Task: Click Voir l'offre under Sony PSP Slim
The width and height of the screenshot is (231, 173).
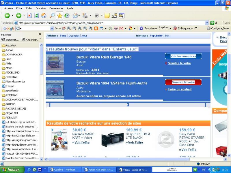Action: 135,142
